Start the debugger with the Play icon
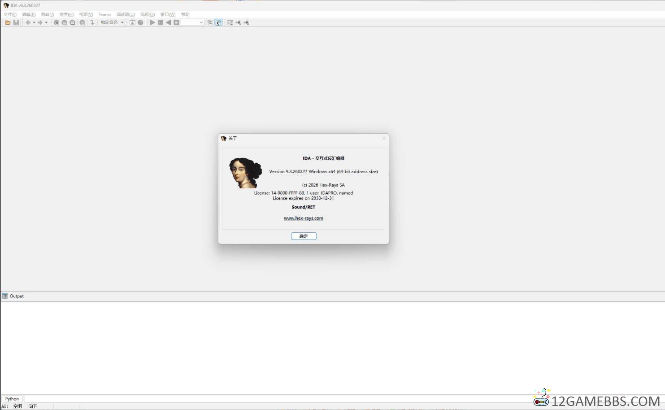This screenshot has height=410, width=665. (152, 22)
